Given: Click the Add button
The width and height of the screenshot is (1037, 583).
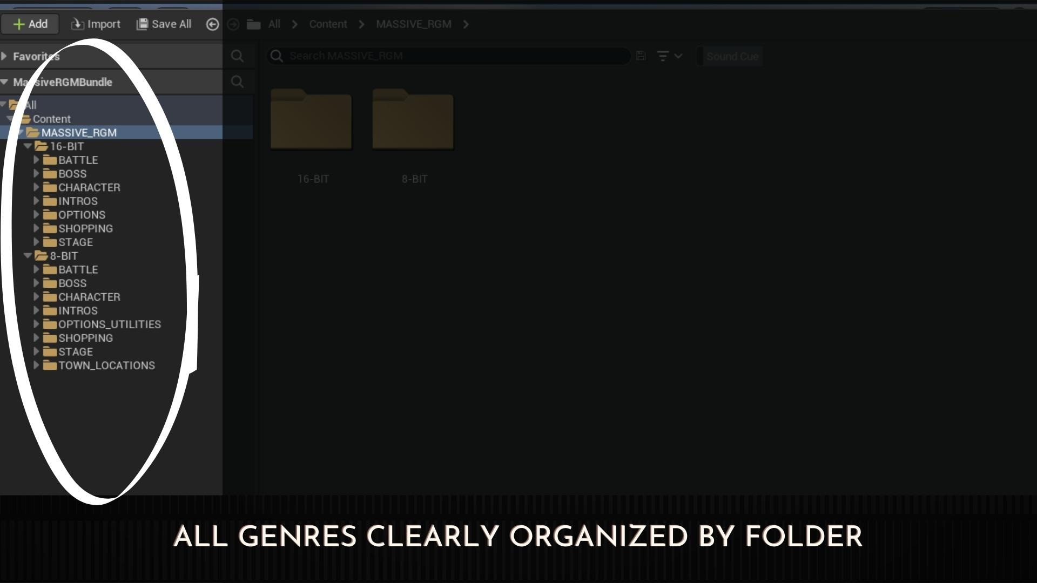Looking at the screenshot, I should pyautogui.click(x=30, y=24).
